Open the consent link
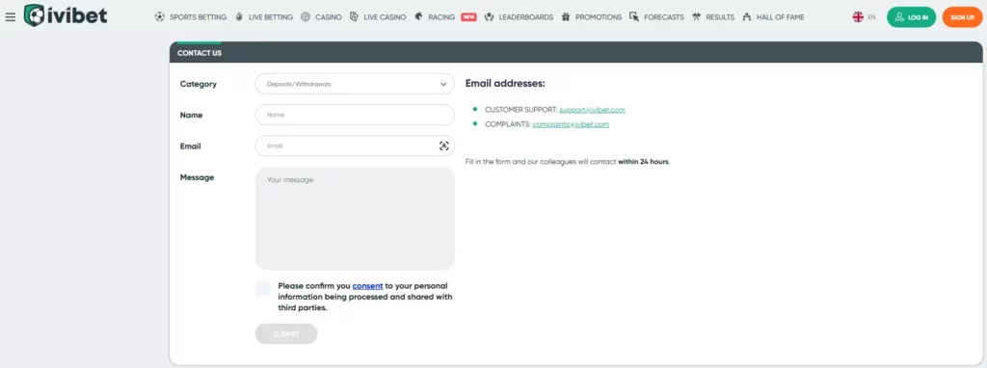The height and width of the screenshot is (368, 987). (x=367, y=285)
